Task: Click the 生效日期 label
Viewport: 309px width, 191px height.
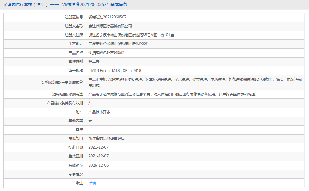Action: coord(76,156)
